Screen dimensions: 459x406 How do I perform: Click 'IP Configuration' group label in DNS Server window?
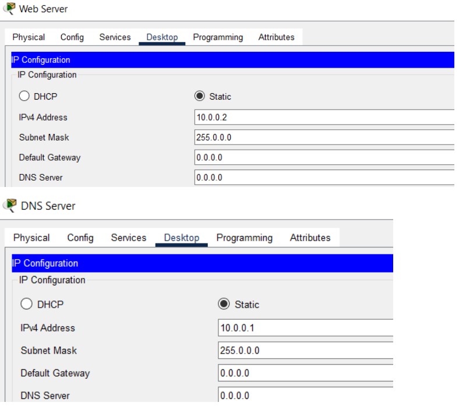pyautogui.click(x=52, y=280)
